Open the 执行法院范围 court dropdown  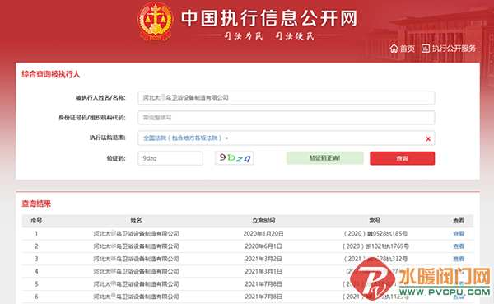[x=186, y=138]
